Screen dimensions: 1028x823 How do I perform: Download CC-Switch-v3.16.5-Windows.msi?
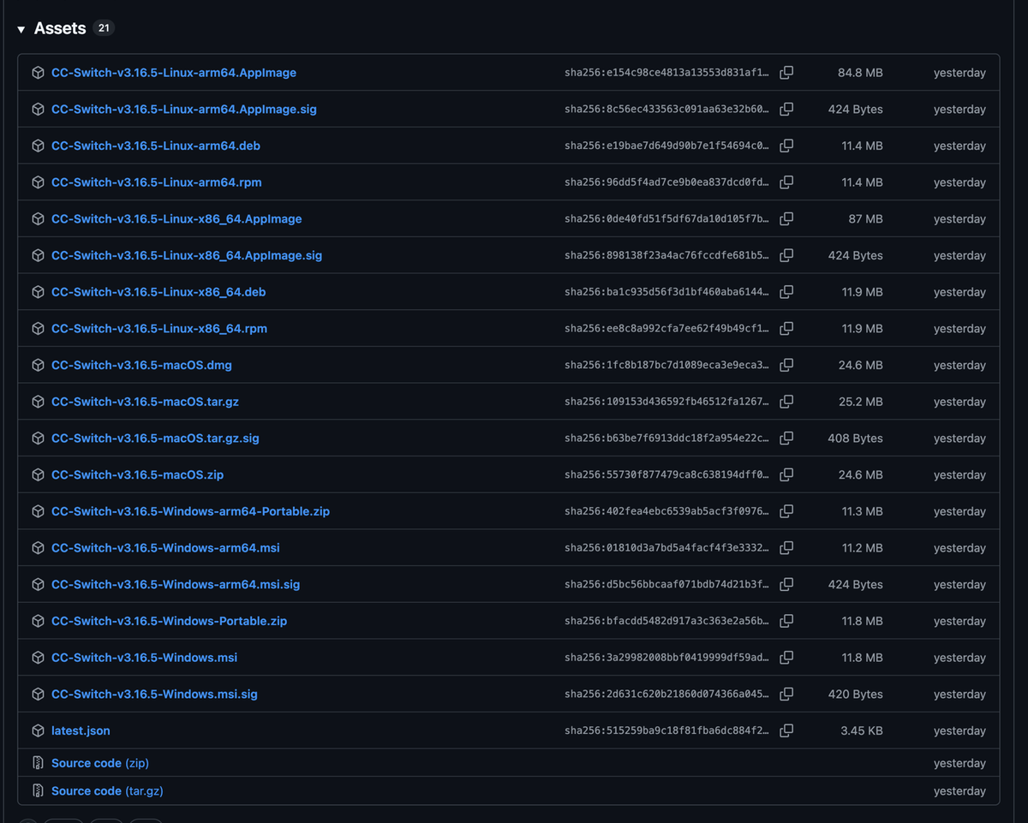144,658
